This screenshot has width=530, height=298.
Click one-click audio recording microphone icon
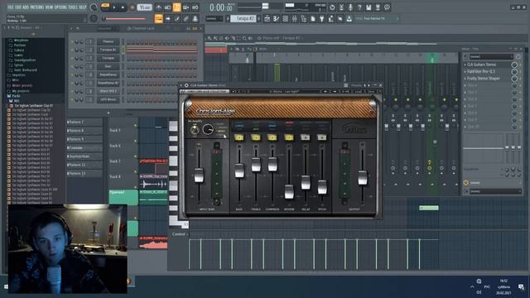coord(350,7)
